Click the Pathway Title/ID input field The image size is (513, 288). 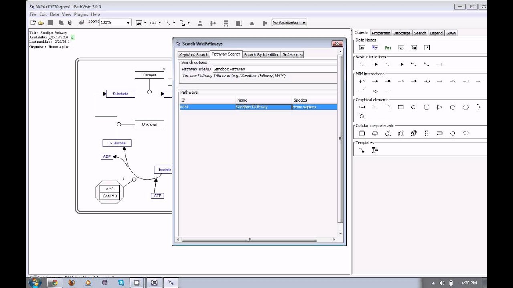(275, 69)
